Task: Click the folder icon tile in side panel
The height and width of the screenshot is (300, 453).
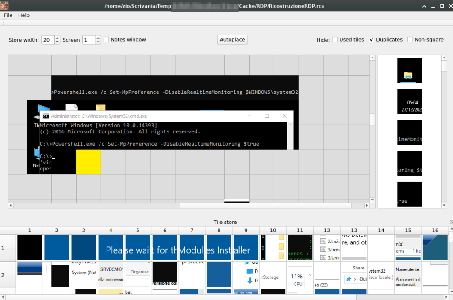Action: (x=409, y=71)
